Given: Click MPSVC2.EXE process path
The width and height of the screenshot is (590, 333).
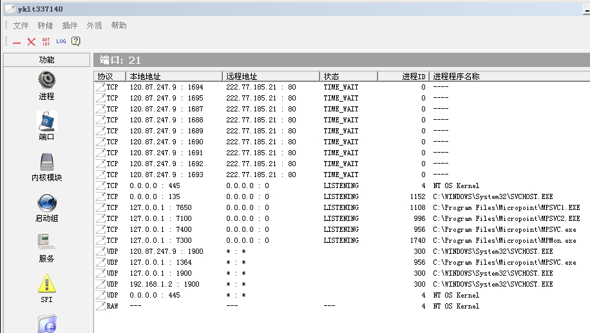Looking at the screenshot, I should [506, 218].
